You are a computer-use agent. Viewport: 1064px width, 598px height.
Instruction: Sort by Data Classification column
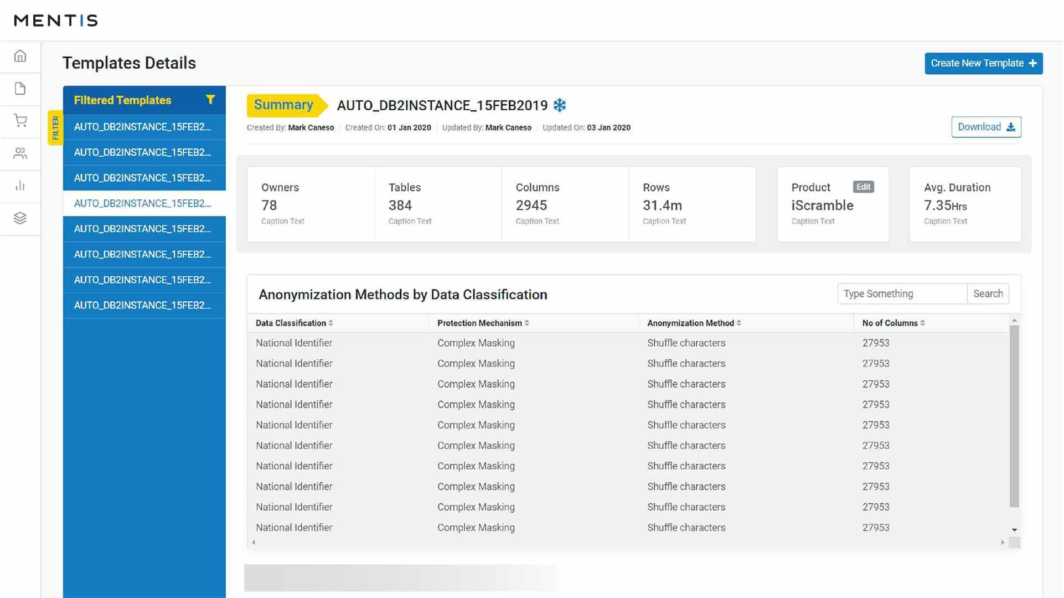click(x=330, y=323)
